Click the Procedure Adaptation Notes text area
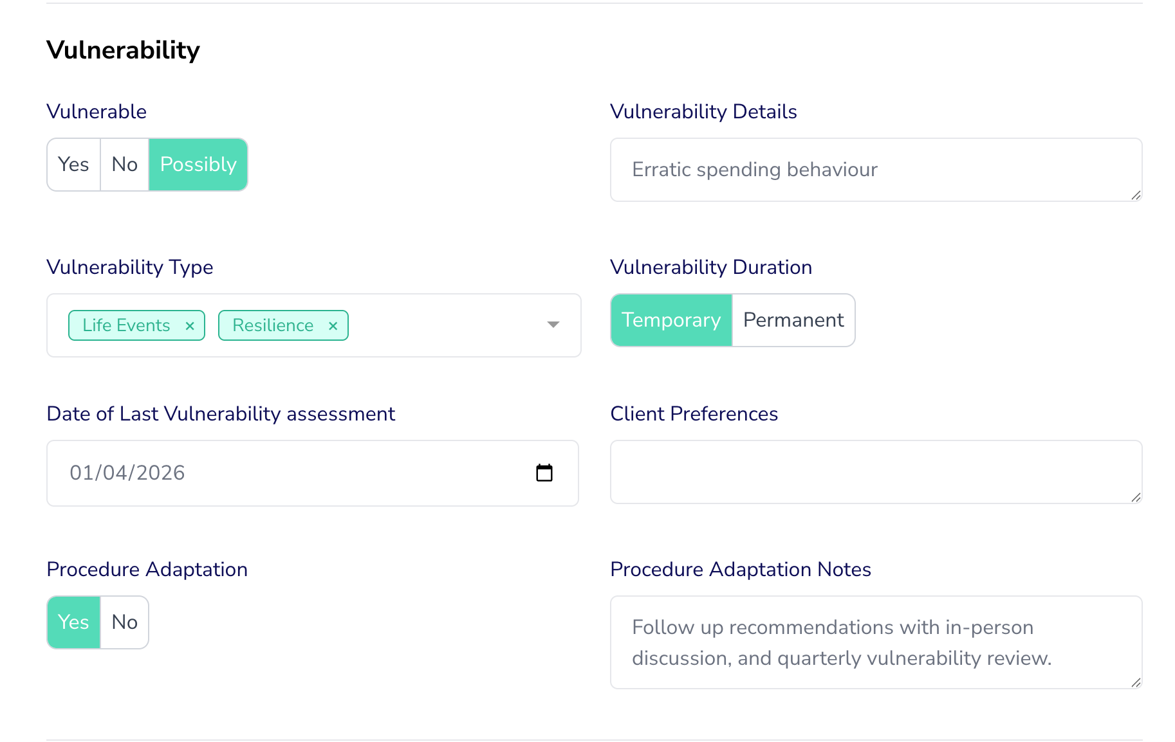1175x742 pixels. [875, 642]
